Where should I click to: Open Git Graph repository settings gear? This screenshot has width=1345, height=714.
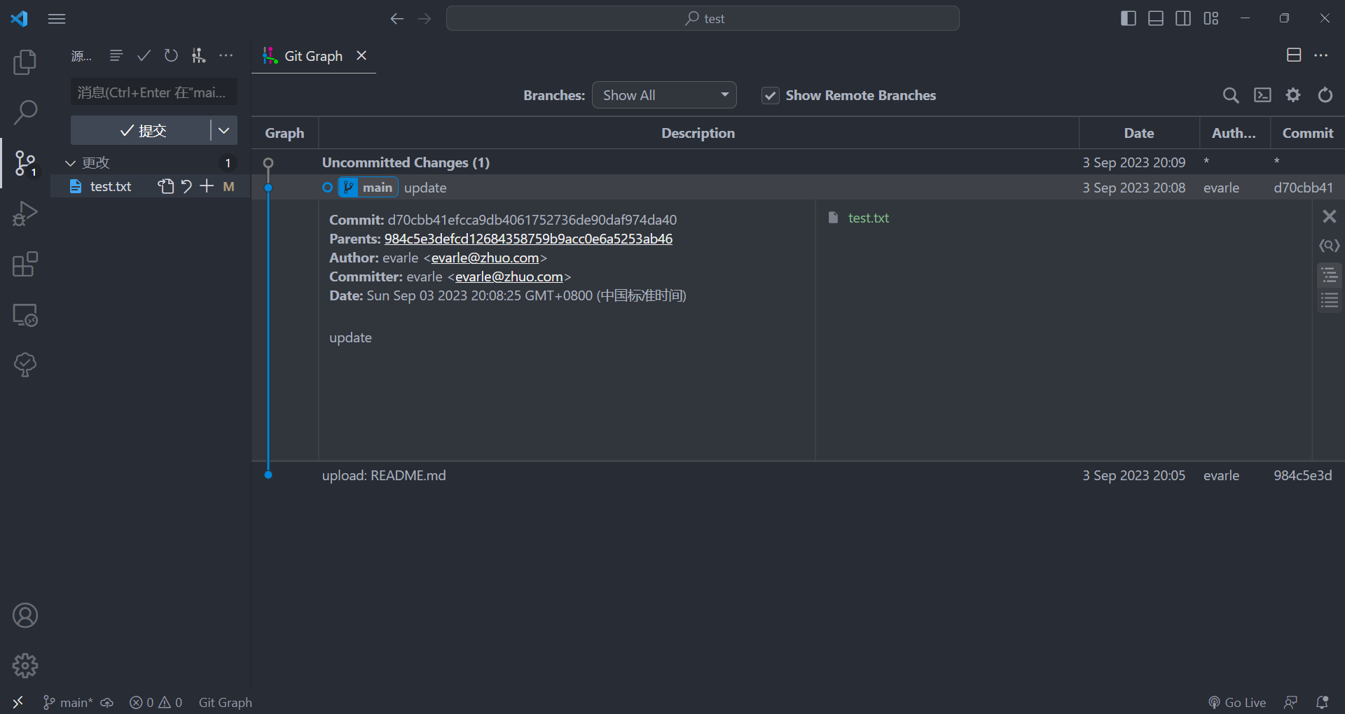1293,95
